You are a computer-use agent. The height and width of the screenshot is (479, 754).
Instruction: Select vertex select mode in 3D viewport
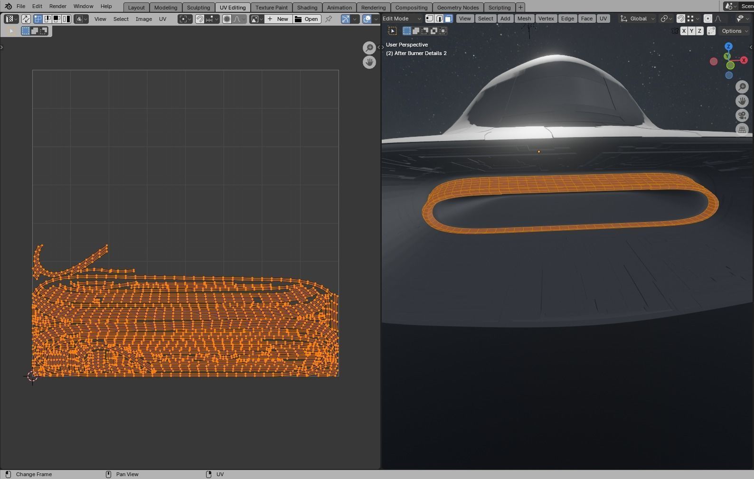tap(430, 19)
